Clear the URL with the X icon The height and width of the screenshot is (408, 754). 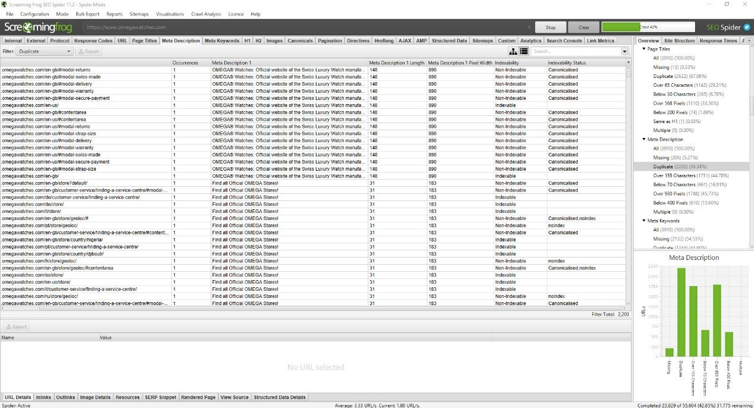point(529,27)
